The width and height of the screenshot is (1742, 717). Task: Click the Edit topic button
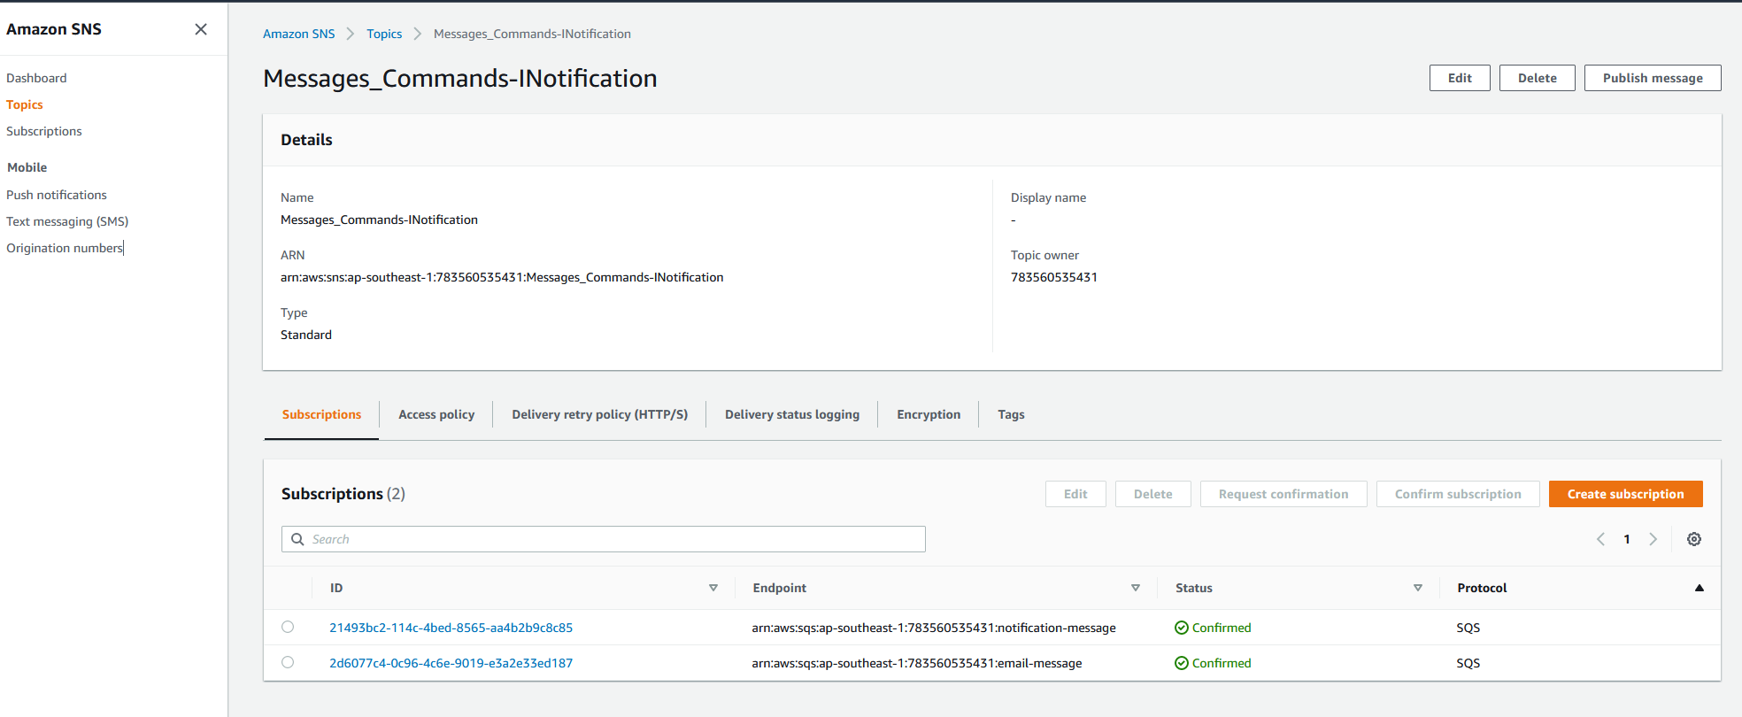(1460, 78)
